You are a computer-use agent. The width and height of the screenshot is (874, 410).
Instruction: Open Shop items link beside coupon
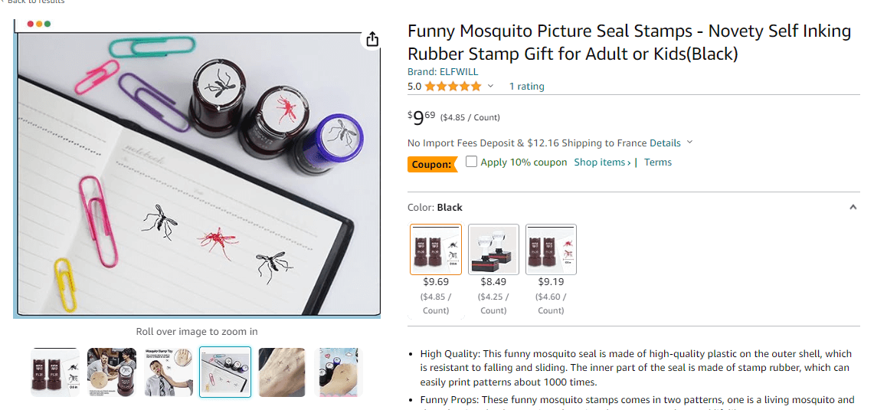603,162
